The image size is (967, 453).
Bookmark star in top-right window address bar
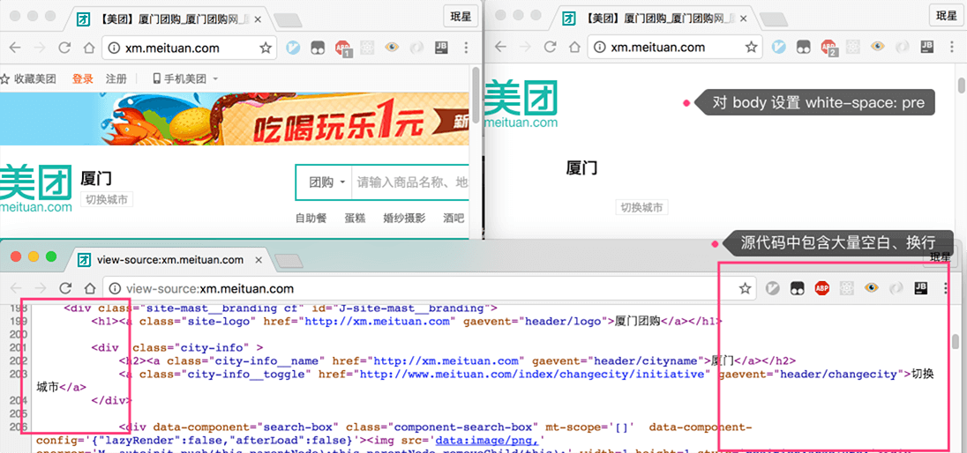(751, 47)
